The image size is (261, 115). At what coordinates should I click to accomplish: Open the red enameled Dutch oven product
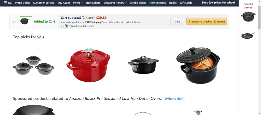pyautogui.click(x=88, y=65)
